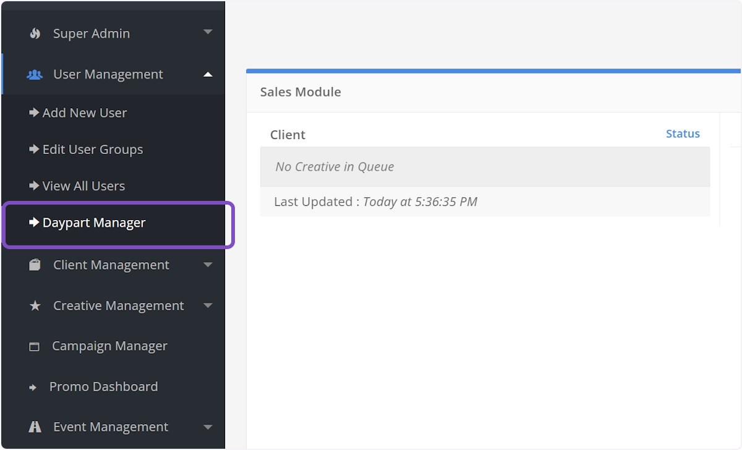Click the window icon beside Campaign Manager
The height and width of the screenshot is (450, 742).
(x=35, y=346)
